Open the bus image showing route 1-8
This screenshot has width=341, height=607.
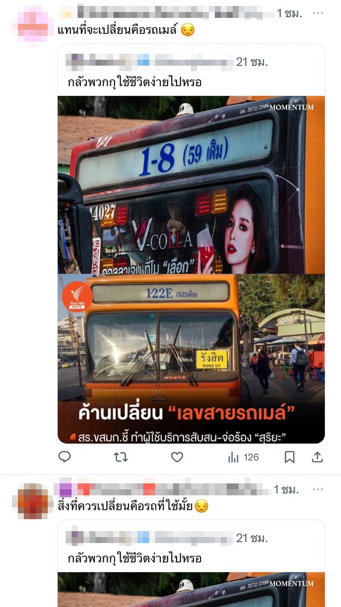point(191,185)
